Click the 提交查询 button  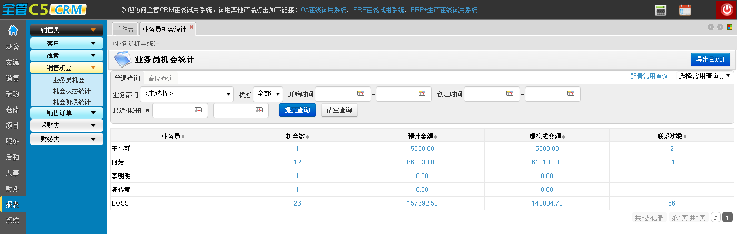tap(297, 110)
